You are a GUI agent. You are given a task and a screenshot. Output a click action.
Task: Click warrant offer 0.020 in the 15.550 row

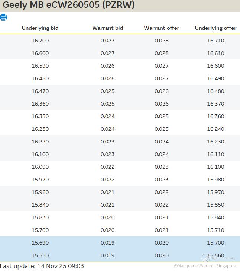(162, 255)
